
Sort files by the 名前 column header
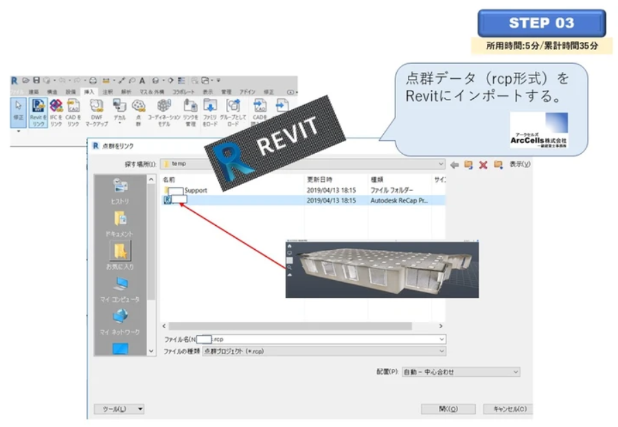point(169,180)
